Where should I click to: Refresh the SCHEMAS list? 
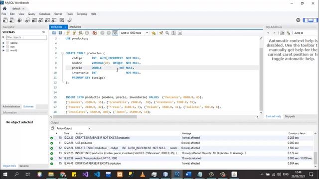coord(43,32)
